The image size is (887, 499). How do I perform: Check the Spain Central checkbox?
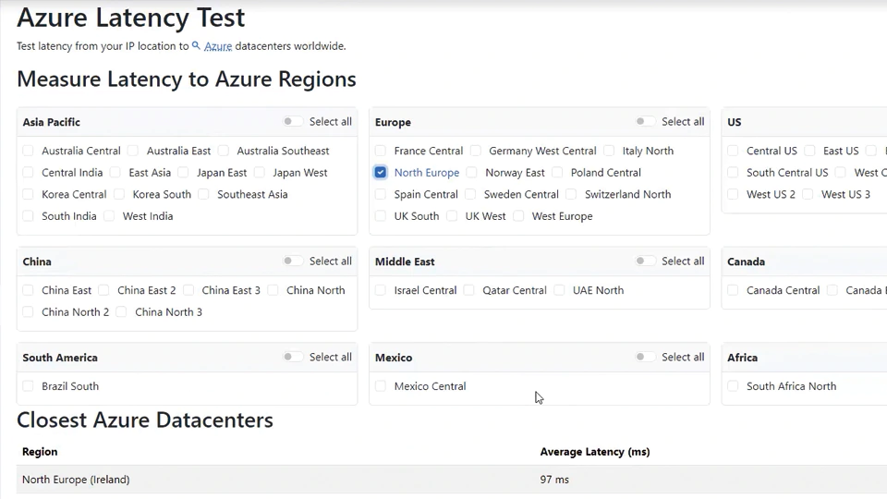[x=380, y=194]
